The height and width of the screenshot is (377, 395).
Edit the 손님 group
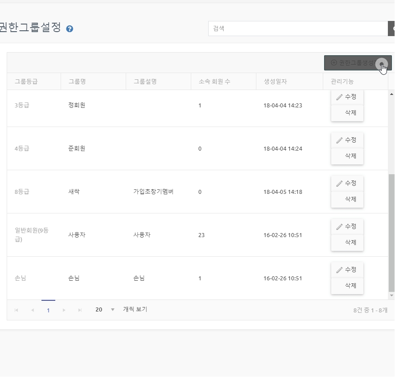[x=347, y=270]
